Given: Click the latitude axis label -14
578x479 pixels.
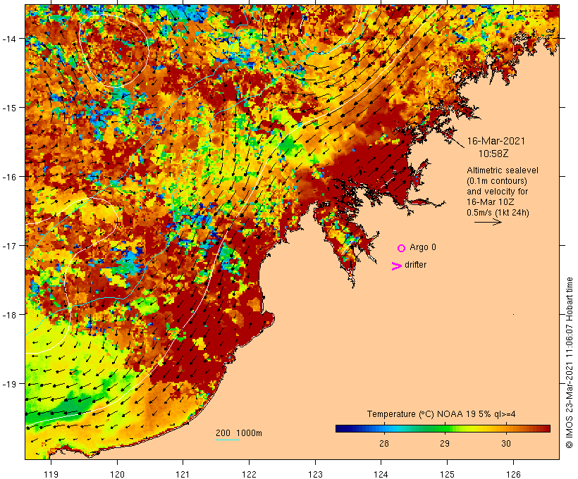Looking at the screenshot, I should [9, 38].
